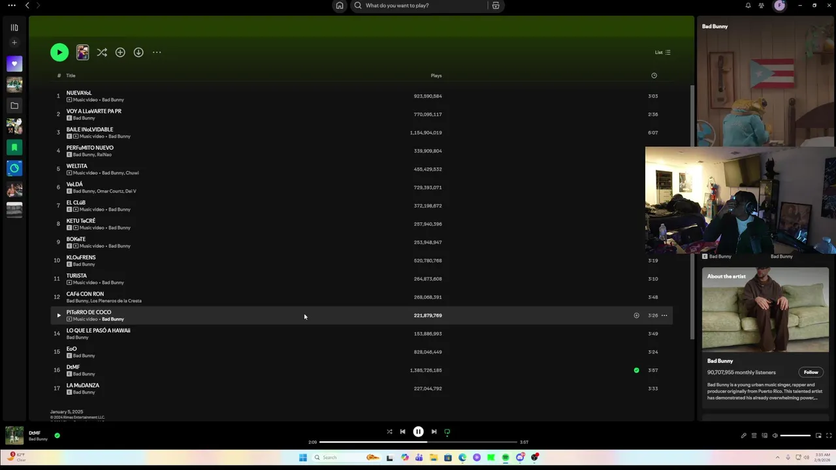This screenshot has width=836, height=470.
Task: Follow Bad Bunny in the About the artist card
Action: 811,372
